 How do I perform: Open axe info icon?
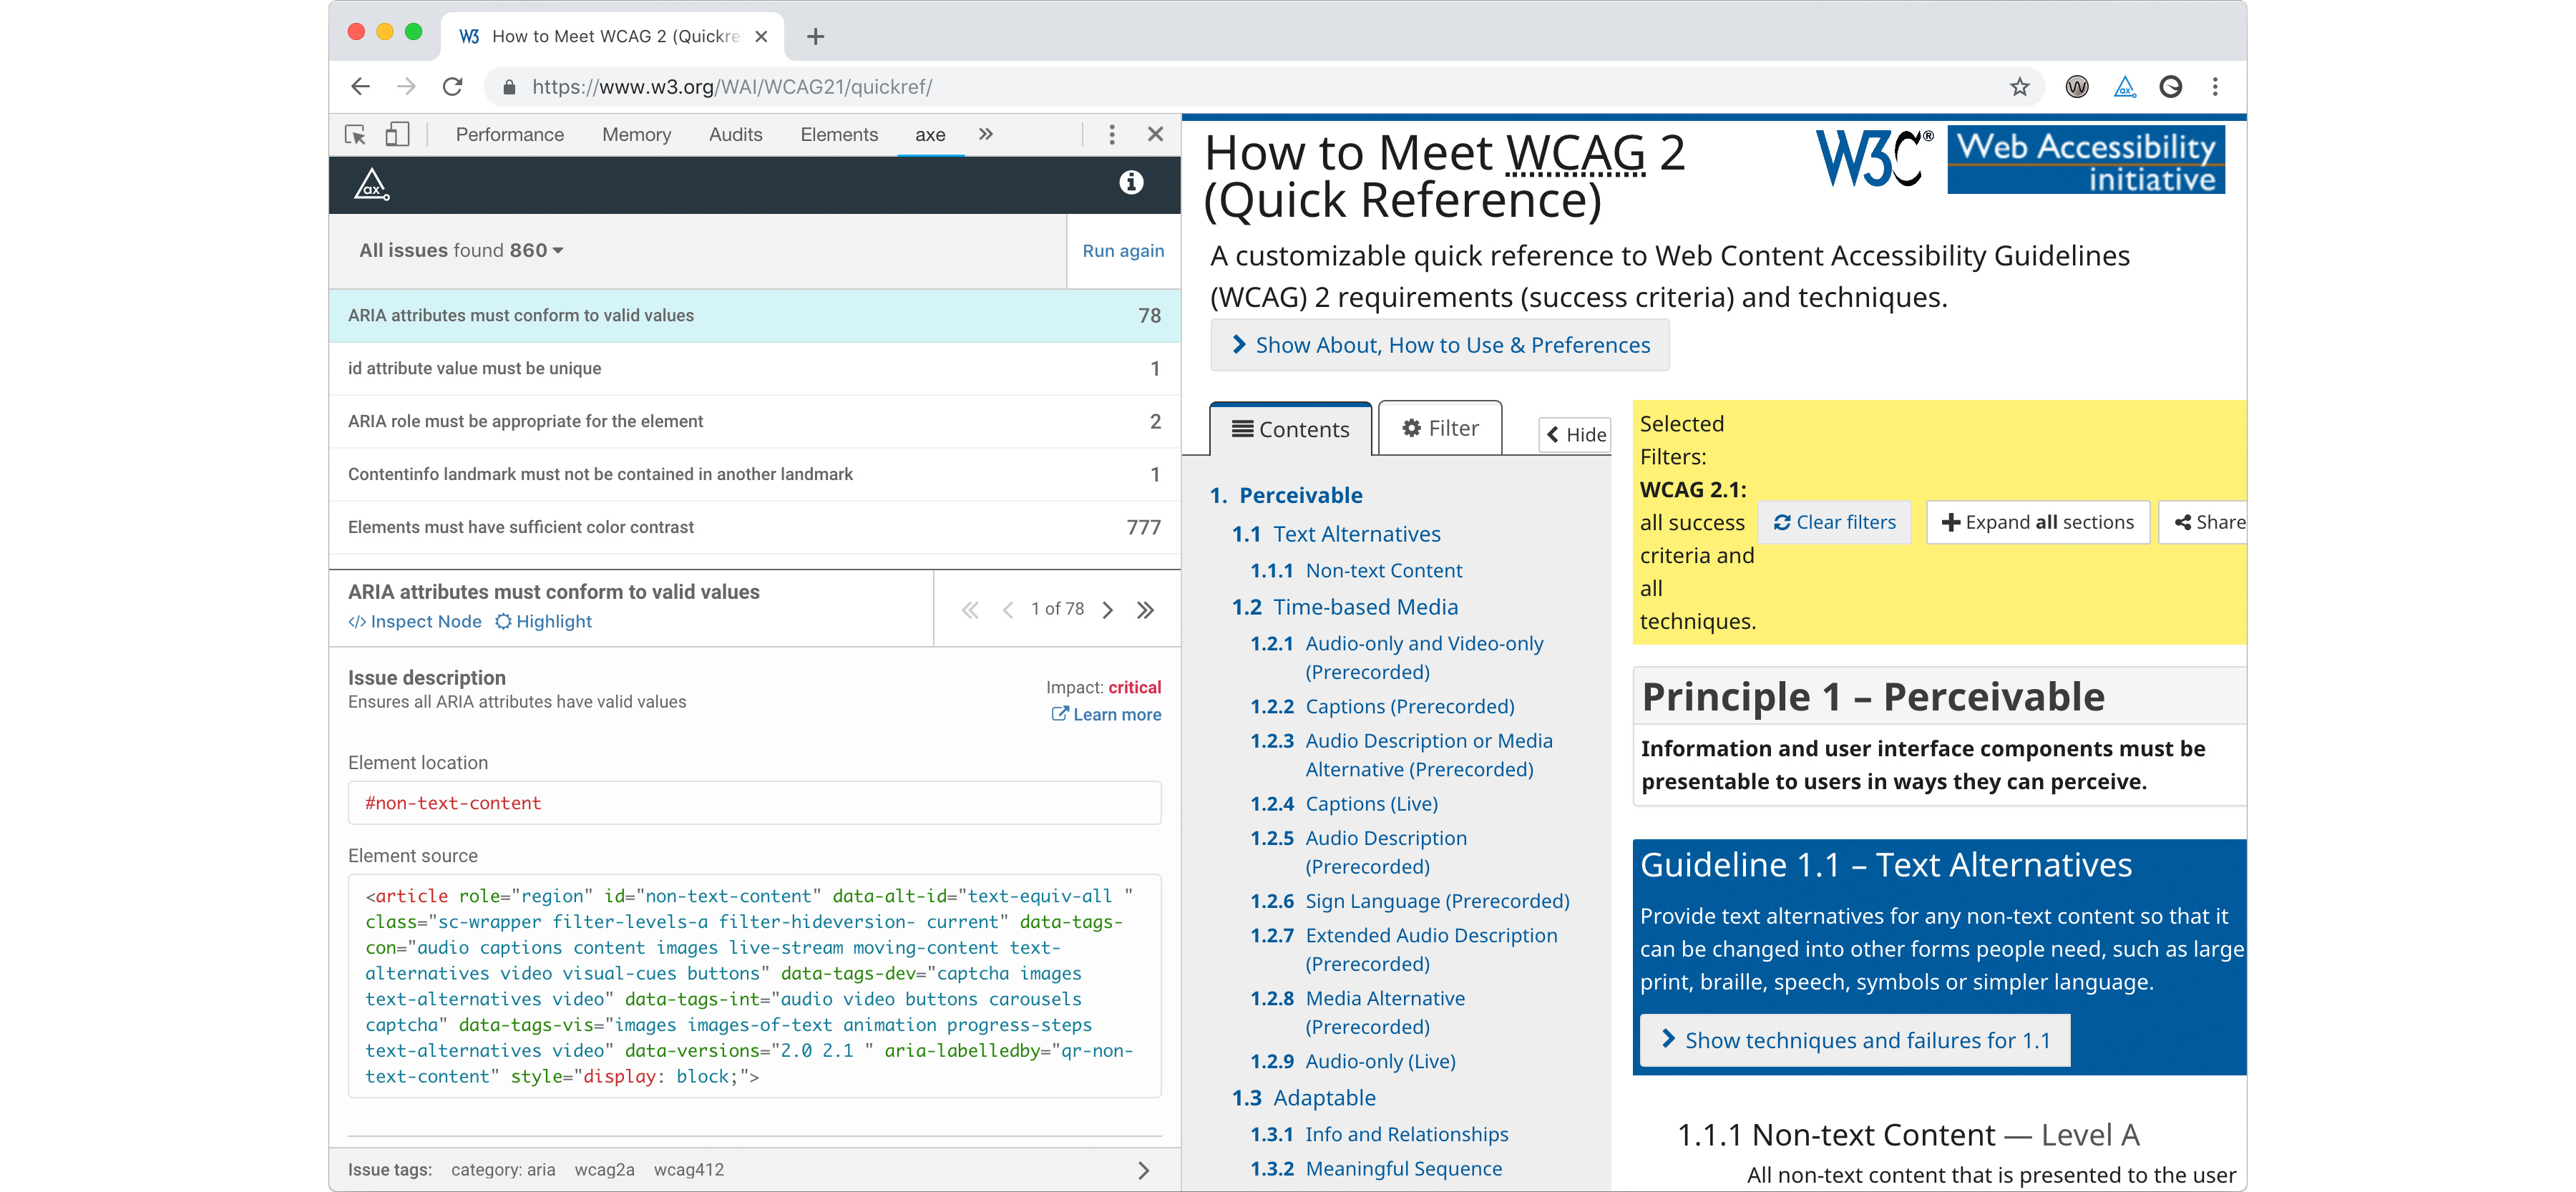pos(1131,182)
